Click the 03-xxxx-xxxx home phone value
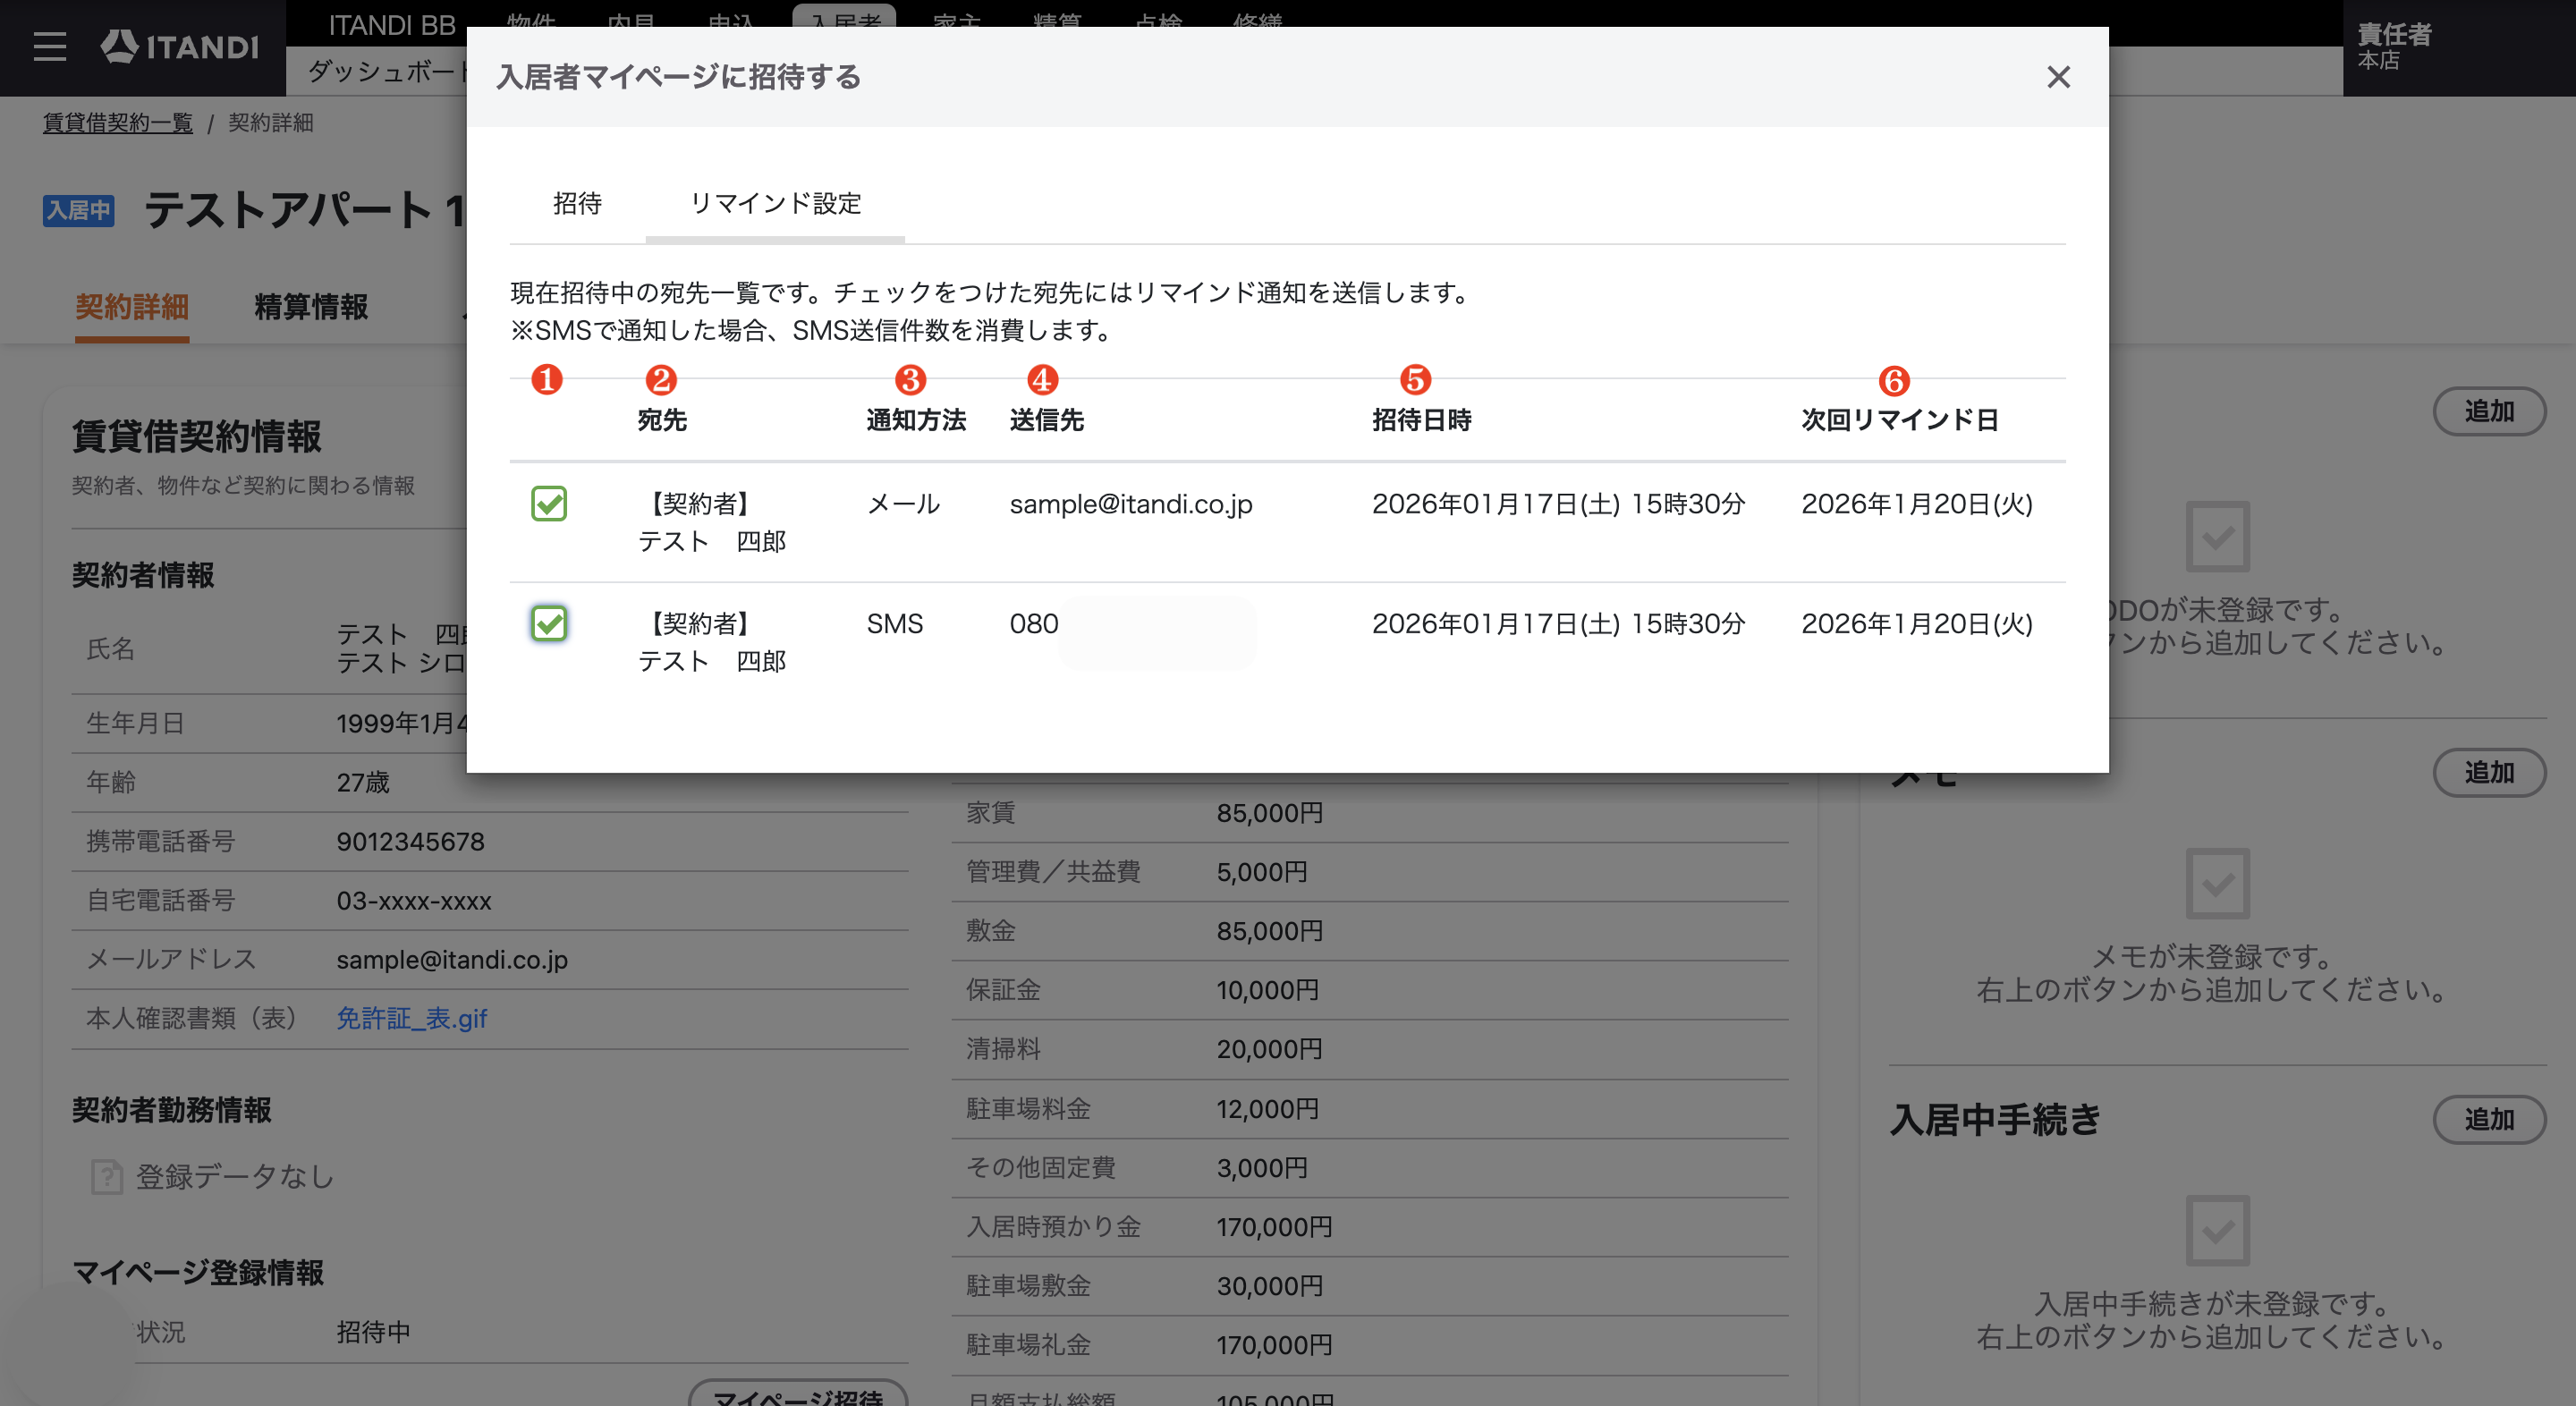The height and width of the screenshot is (1406, 2576). (414, 901)
